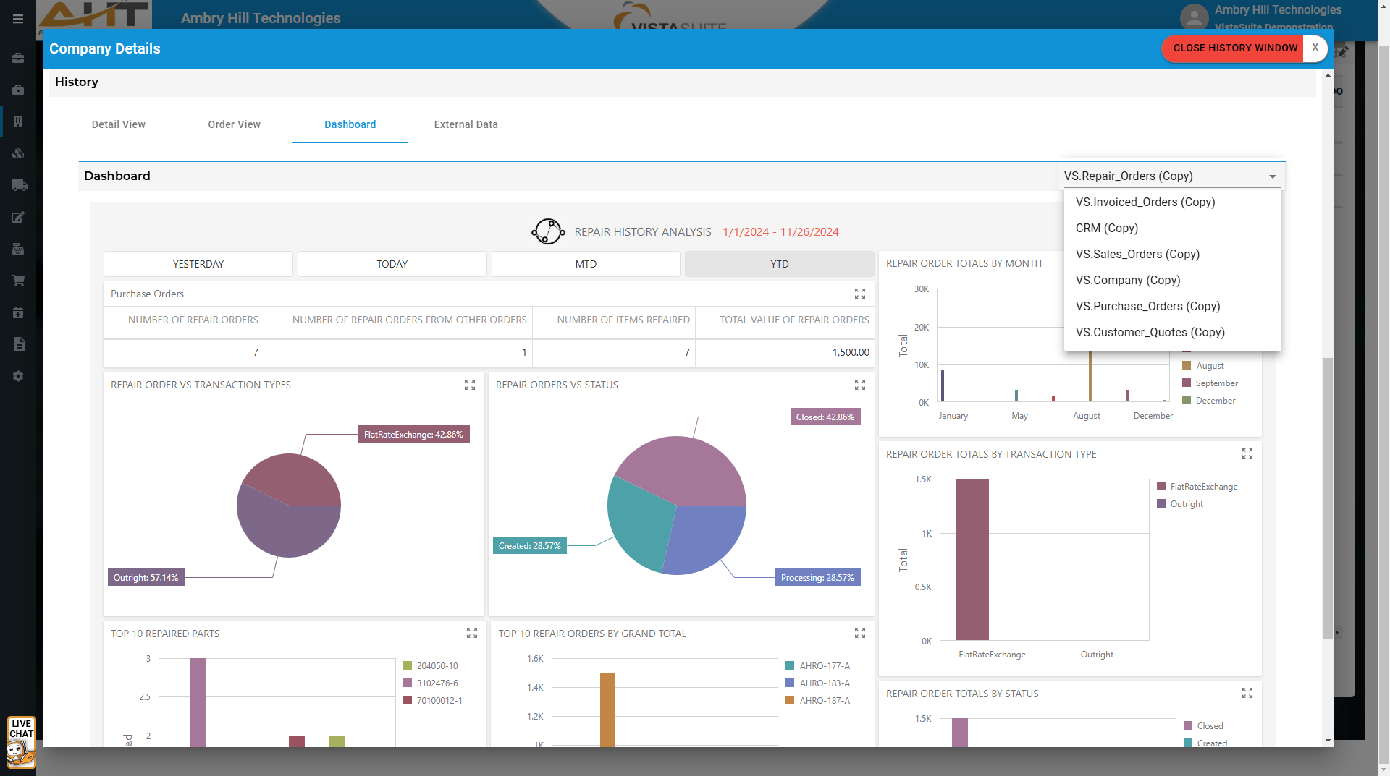The height and width of the screenshot is (776, 1390).
Task: Maximize Repair Orders vs Status chart
Action: click(860, 385)
